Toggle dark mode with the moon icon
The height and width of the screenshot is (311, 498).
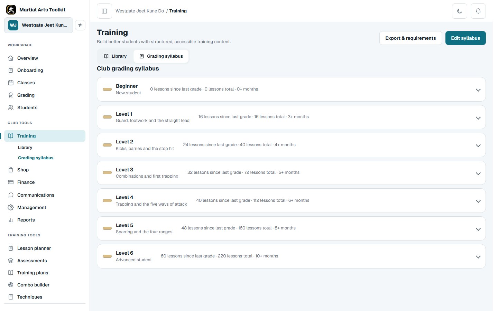[460, 11]
